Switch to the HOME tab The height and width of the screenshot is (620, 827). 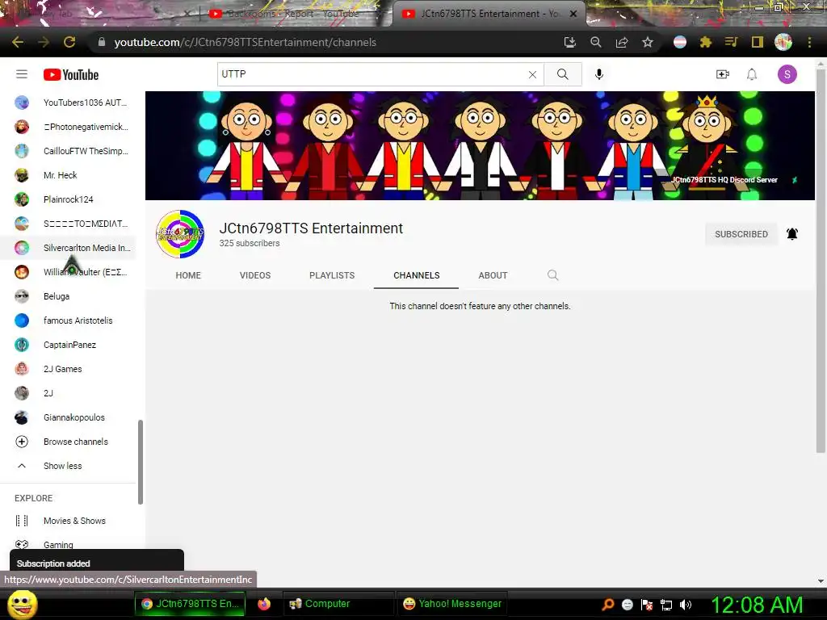tap(188, 275)
